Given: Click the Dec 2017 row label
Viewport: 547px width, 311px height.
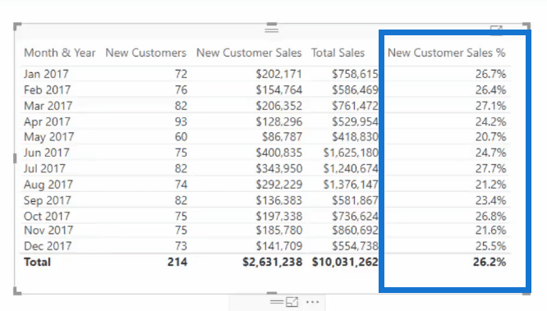Looking at the screenshot, I should 48,246.
